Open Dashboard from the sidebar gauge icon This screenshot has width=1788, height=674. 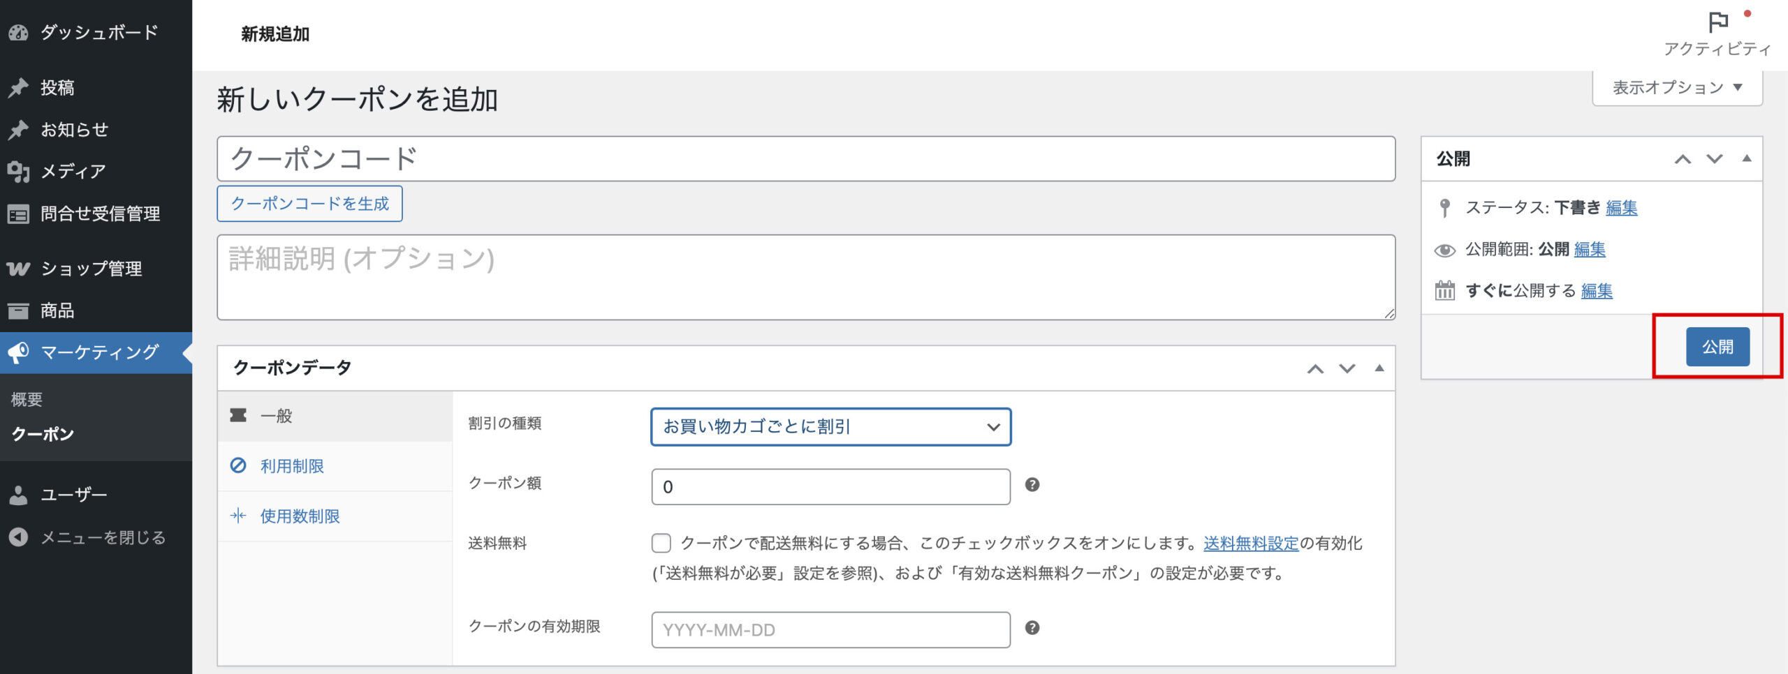click(19, 33)
